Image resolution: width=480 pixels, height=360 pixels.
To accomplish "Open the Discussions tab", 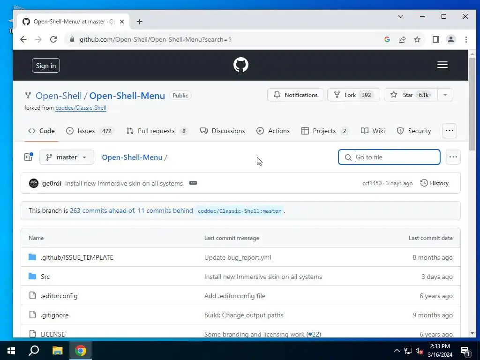I will click(222, 131).
